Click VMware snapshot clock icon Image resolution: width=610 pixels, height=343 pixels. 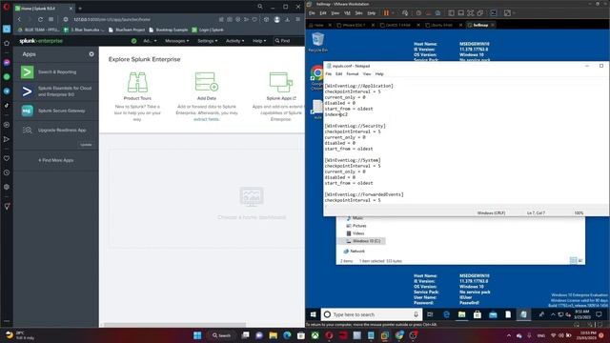point(418,12)
